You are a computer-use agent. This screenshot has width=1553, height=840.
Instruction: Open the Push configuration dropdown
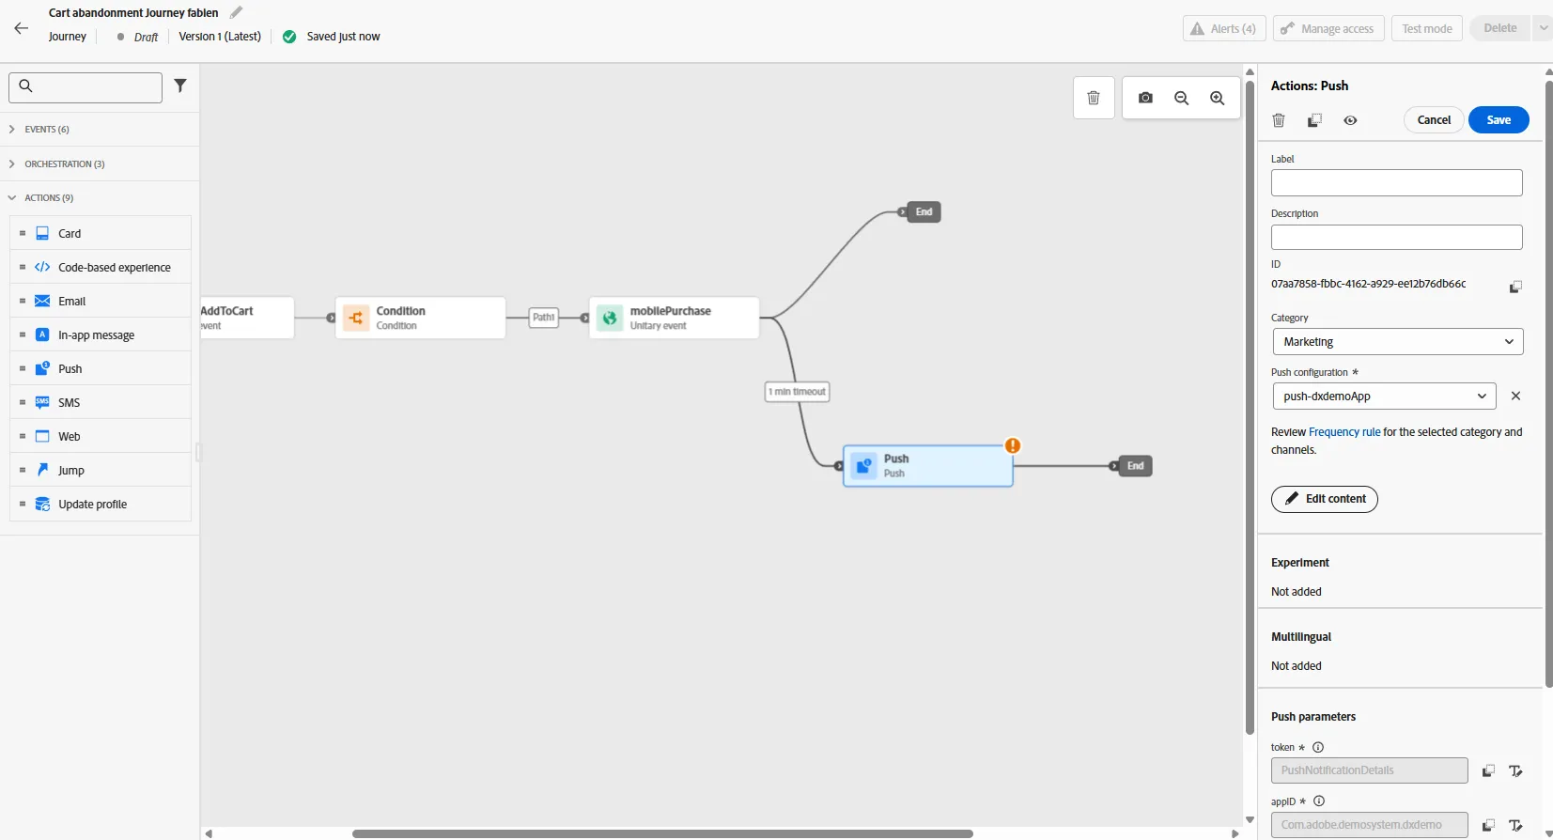[x=1384, y=397]
